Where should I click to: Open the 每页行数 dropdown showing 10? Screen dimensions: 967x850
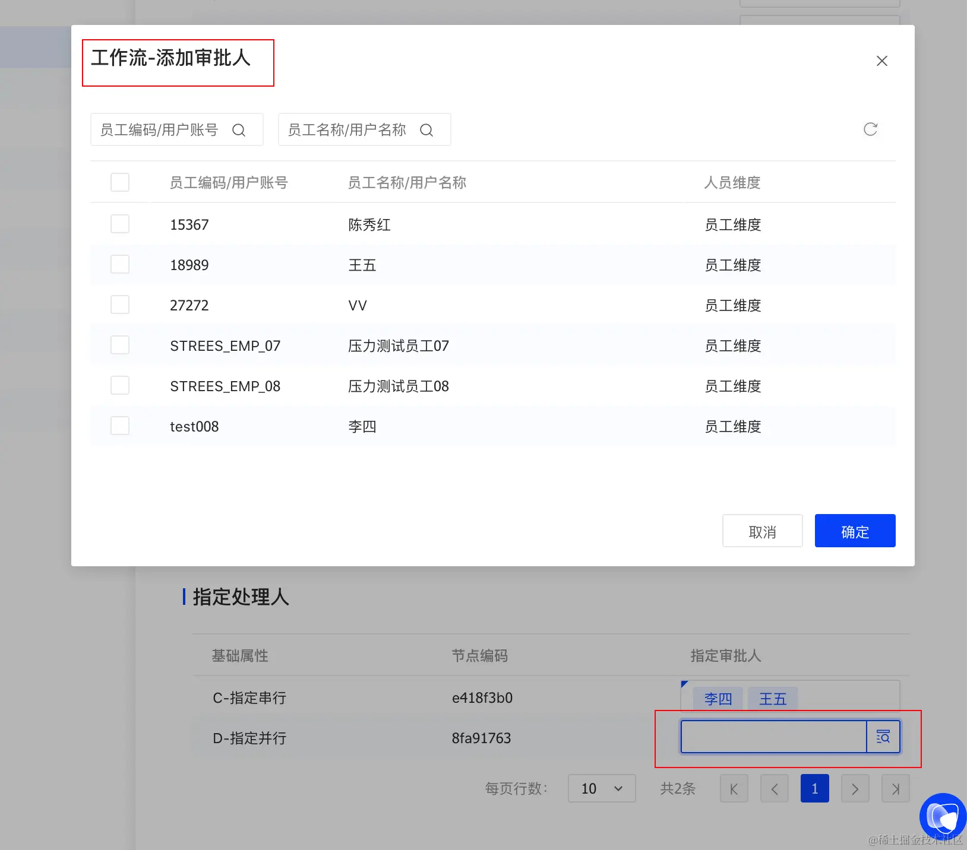pyautogui.click(x=602, y=788)
